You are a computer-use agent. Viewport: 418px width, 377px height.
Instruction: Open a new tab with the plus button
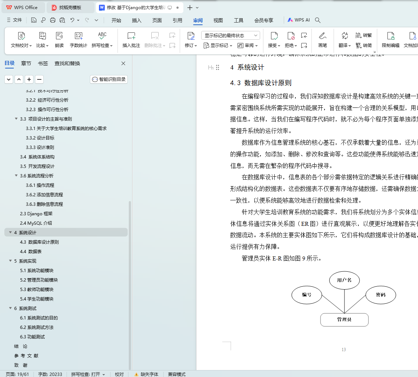[190, 8]
